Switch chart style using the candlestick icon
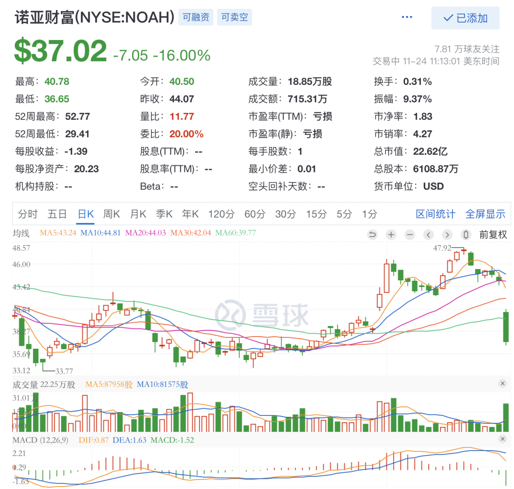Image resolution: width=514 pixels, height=489 pixels. click(x=466, y=235)
